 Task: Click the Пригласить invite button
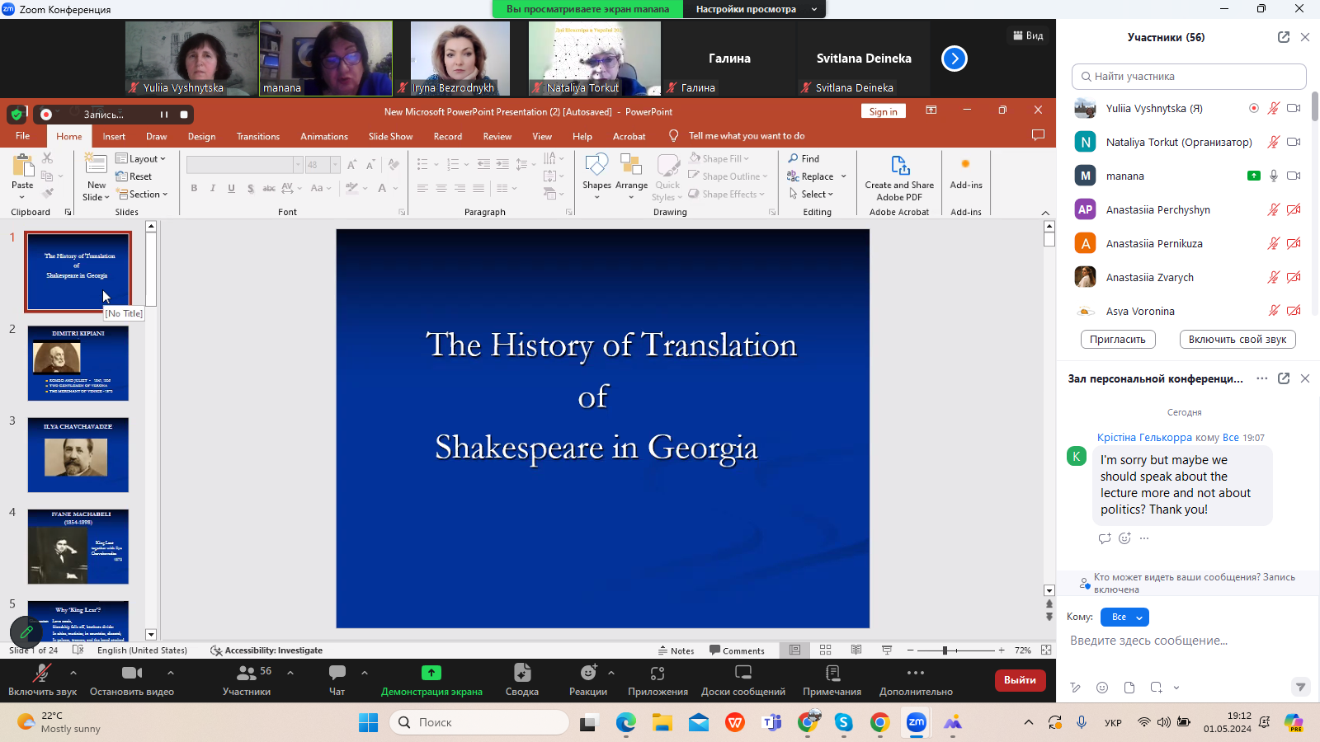[1117, 340]
